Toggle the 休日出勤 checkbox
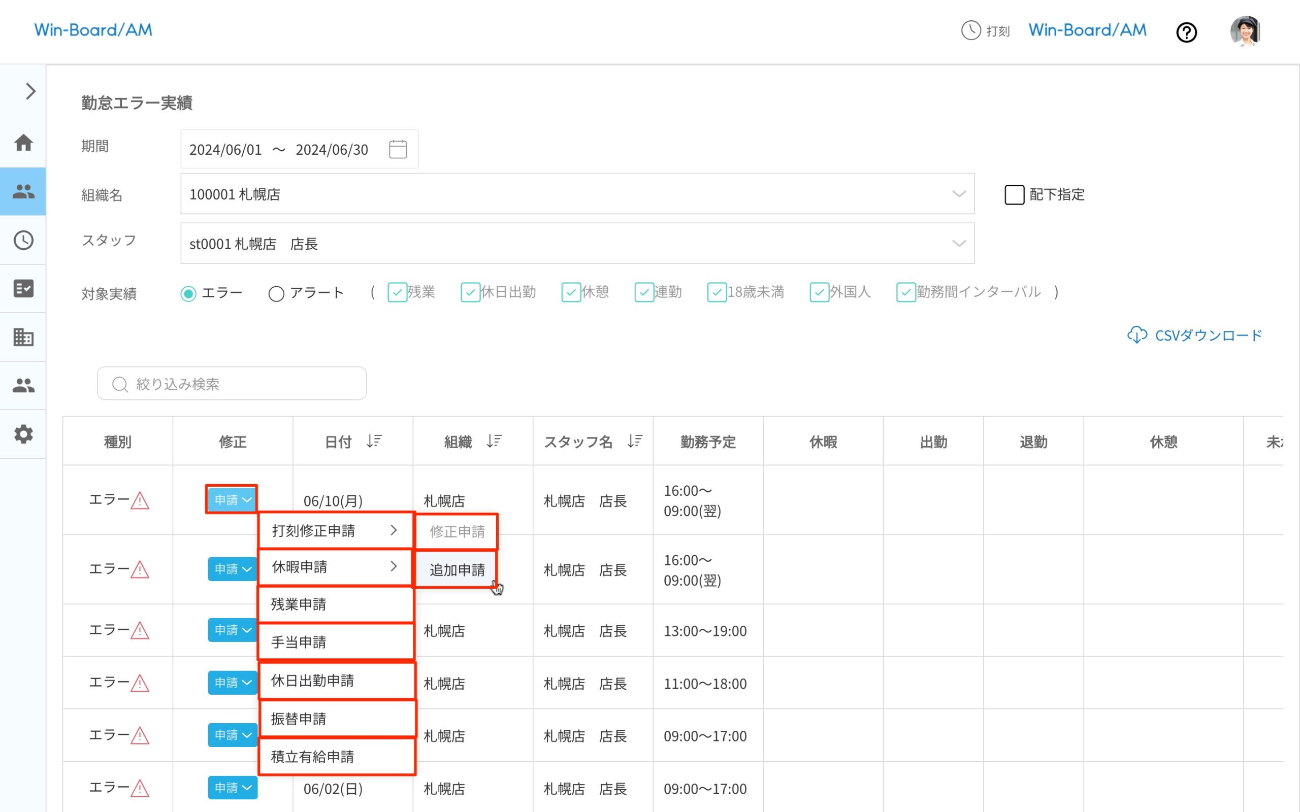The height and width of the screenshot is (812, 1300). point(470,293)
